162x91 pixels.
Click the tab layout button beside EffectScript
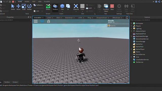coord(127,18)
